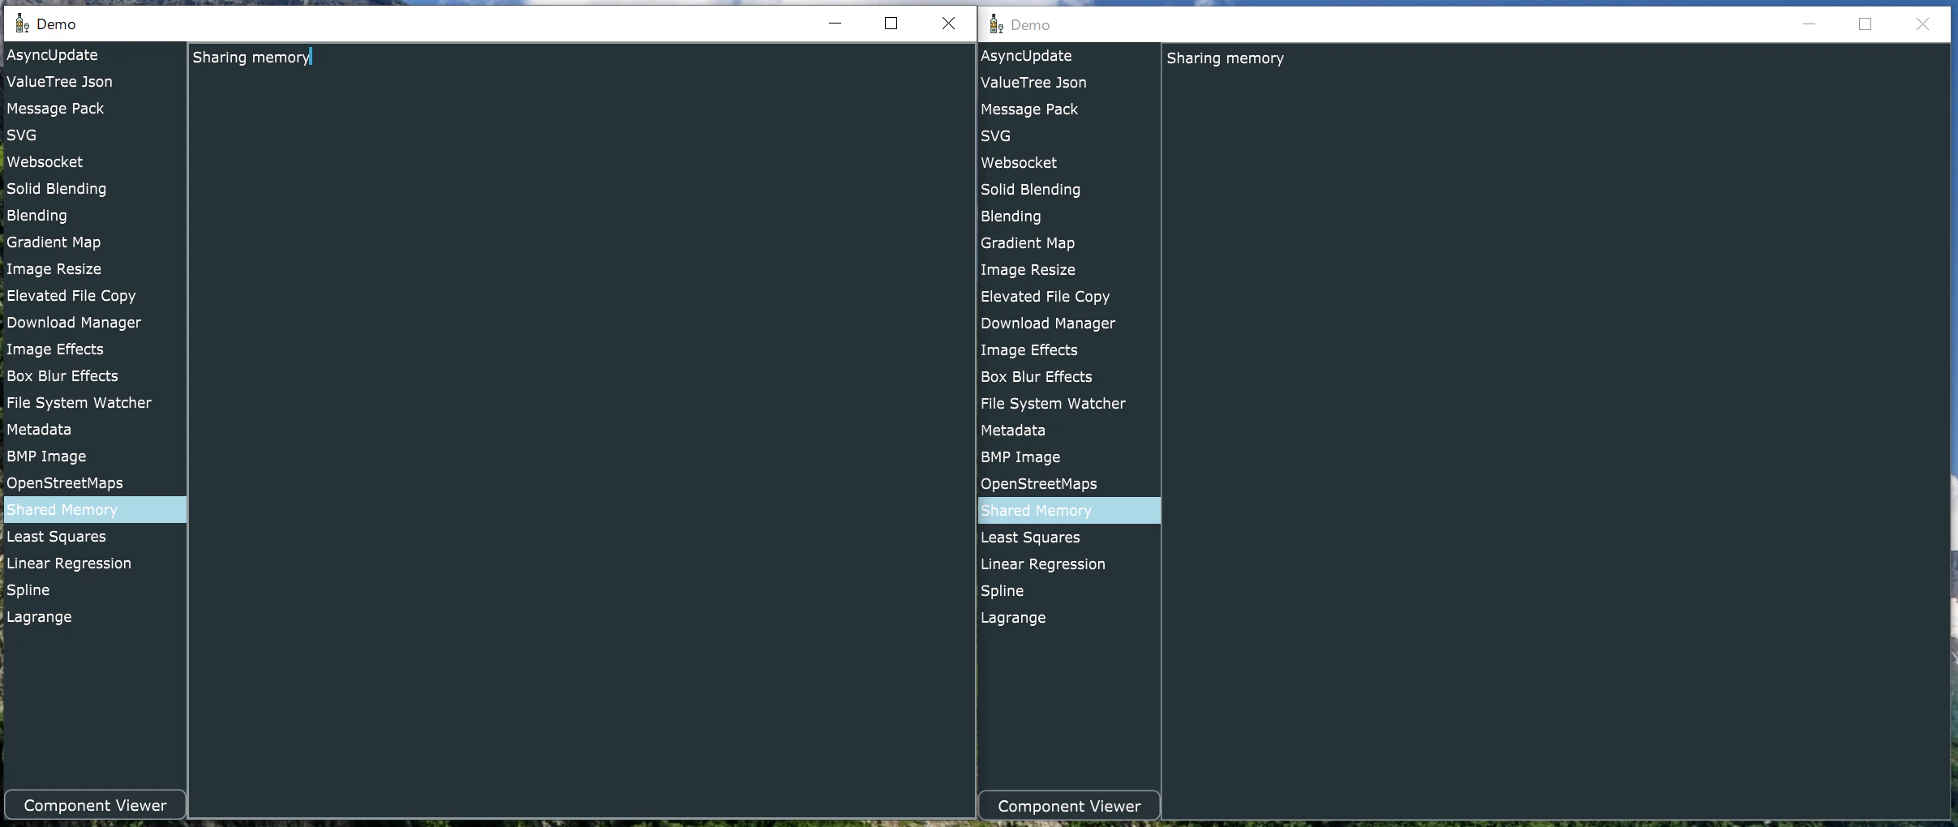Select Download Manager in left window
This screenshot has width=1958, height=827.
click(x=96, y=323)
